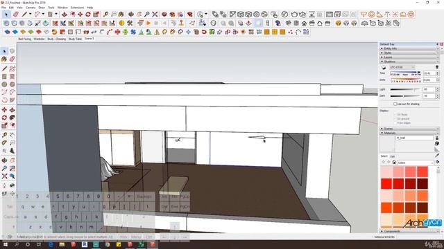444x249 pixels.
Task: Select the Zoom tool in left toolbar
Action: (4, 168)
